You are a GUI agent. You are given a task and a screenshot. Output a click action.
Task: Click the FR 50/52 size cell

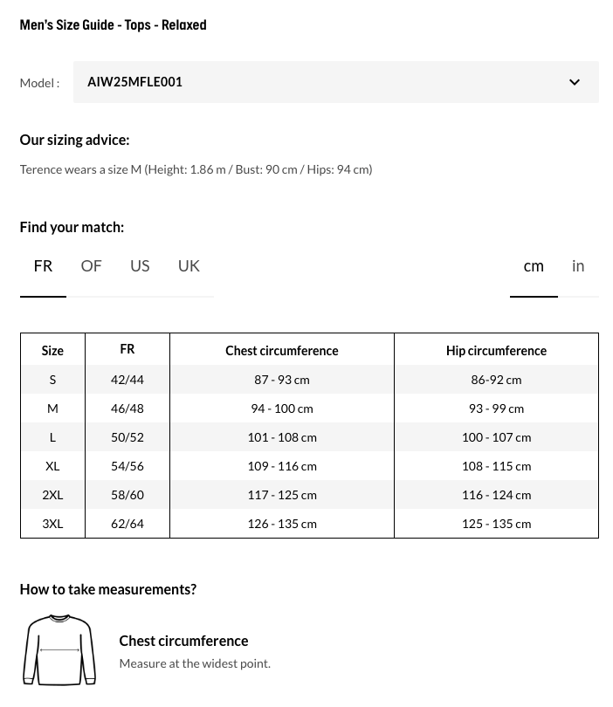[x=127, y=437]
